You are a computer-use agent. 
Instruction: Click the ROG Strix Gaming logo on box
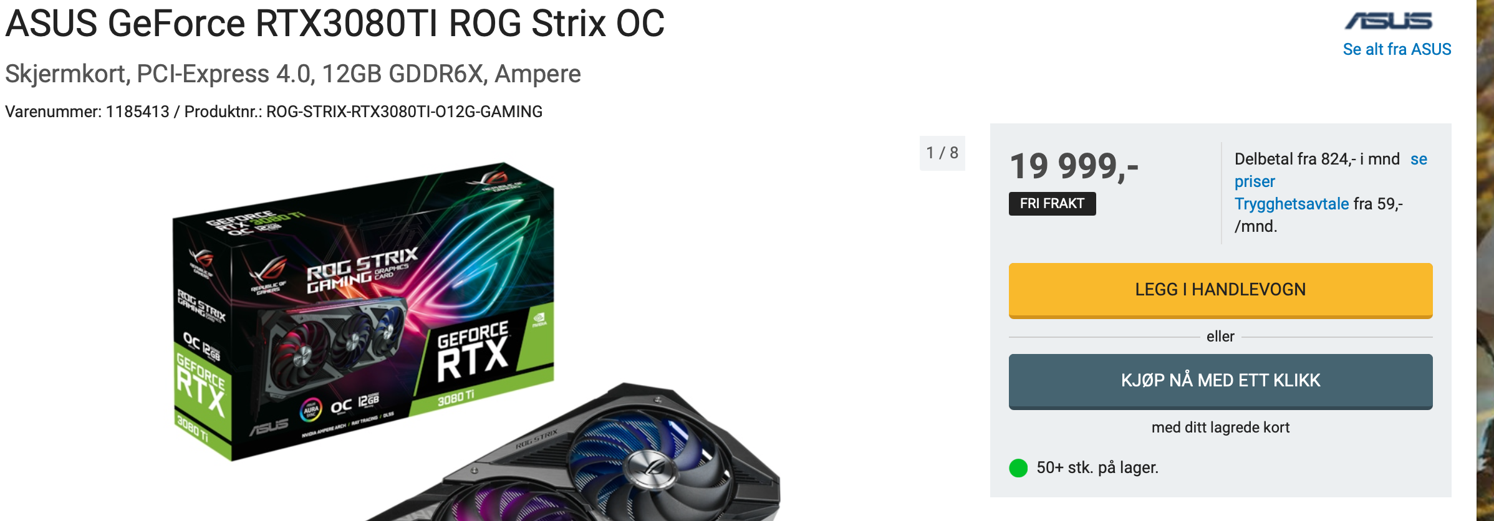pos(362,270)
